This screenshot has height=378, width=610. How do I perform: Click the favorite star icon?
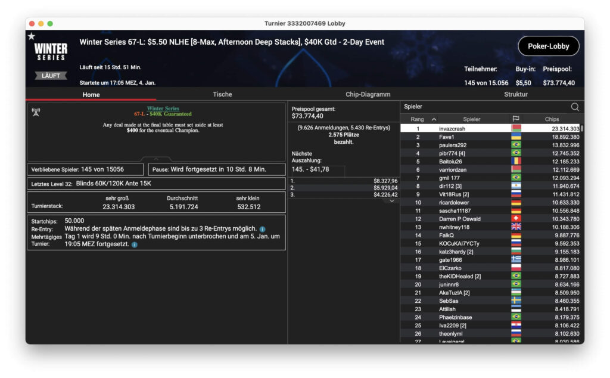pyautogui.click(x=31, y=36)
